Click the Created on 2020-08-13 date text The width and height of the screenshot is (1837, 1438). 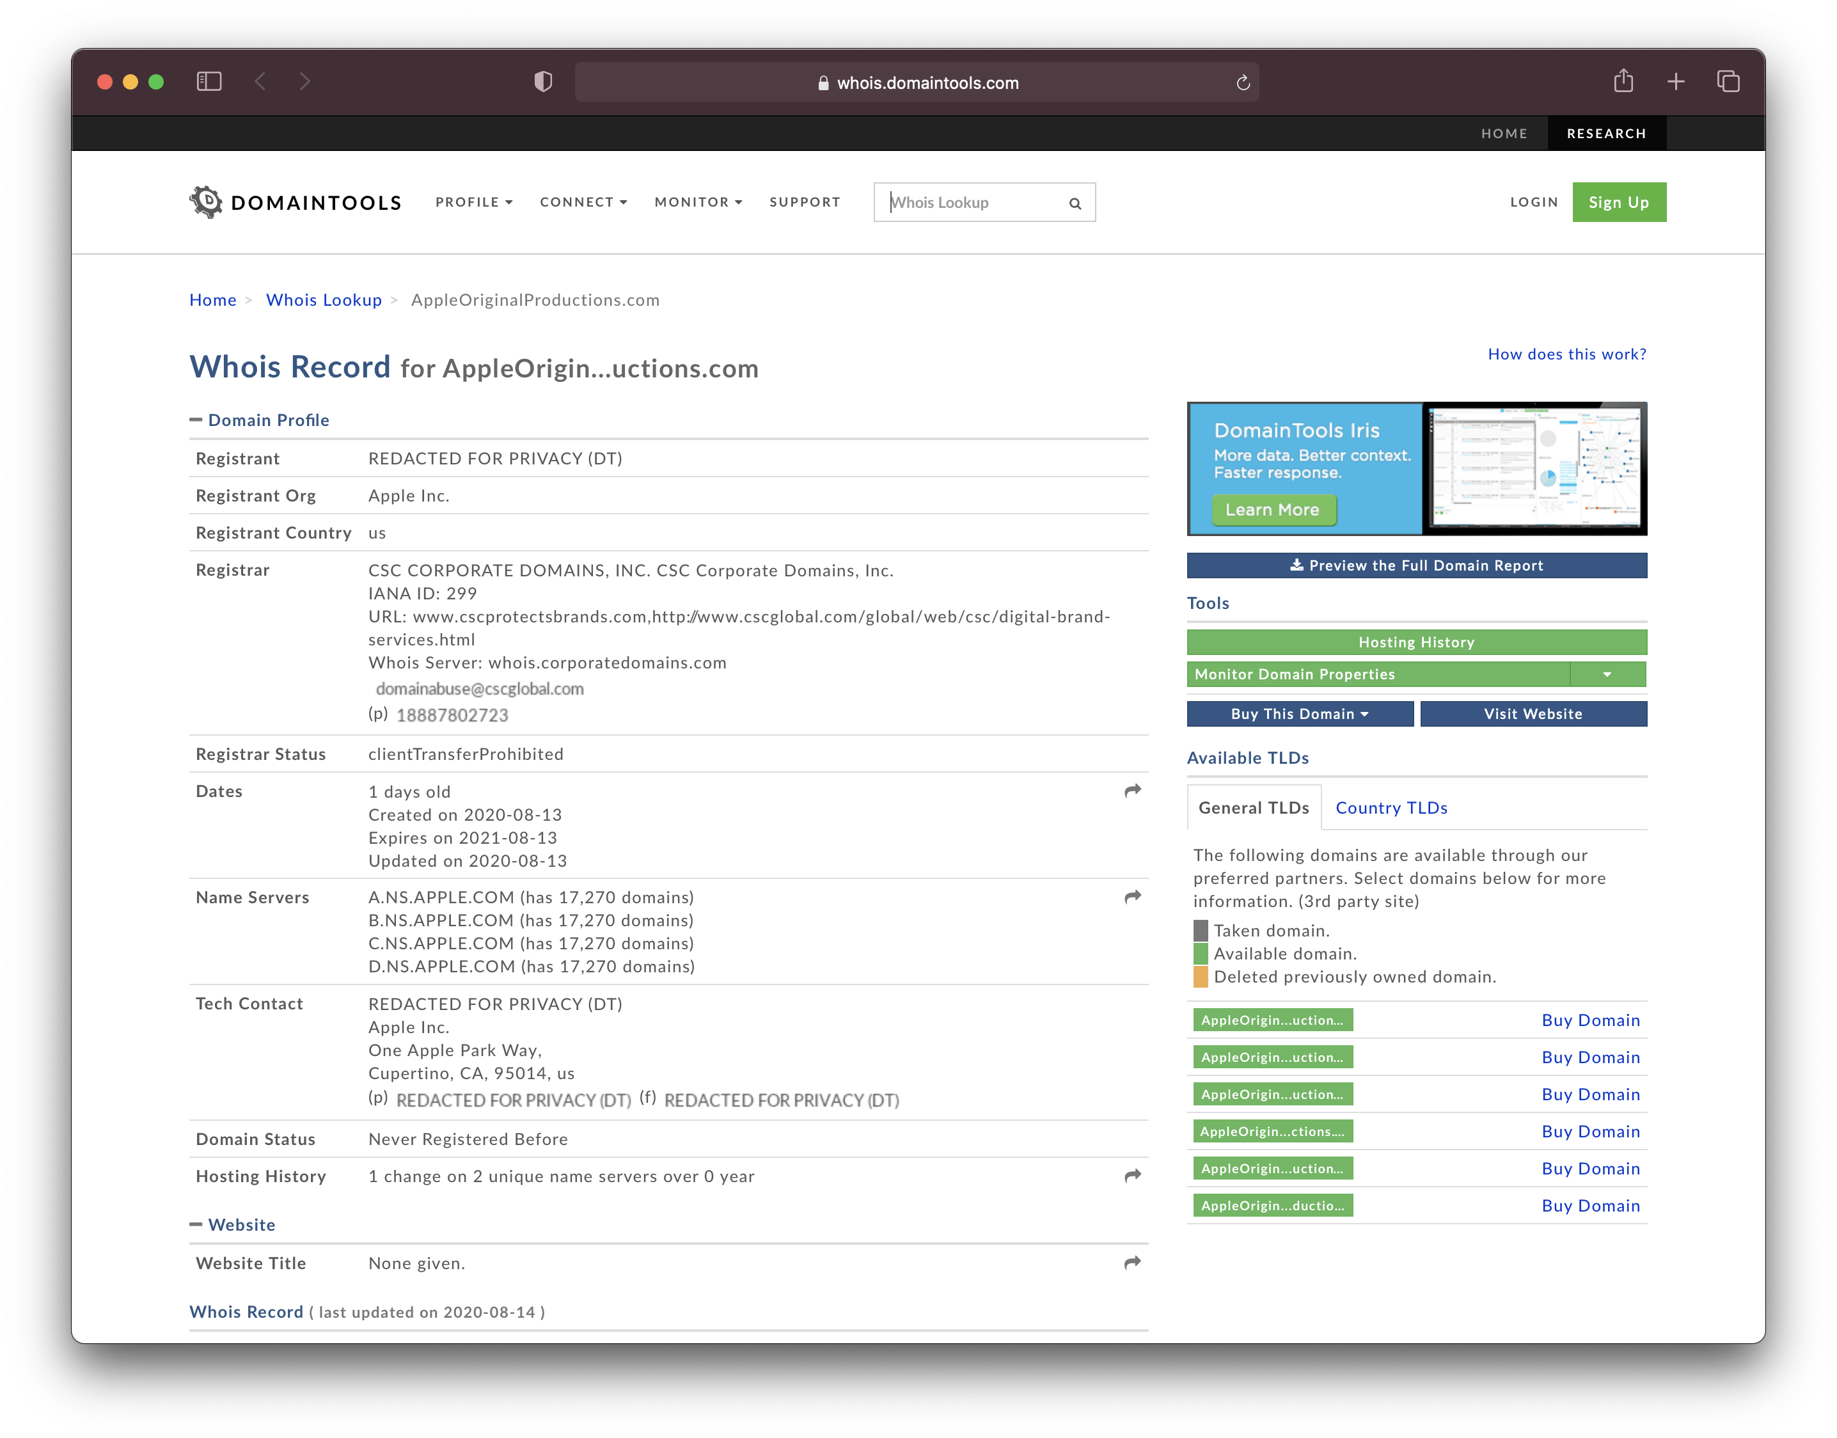click(x=465, y=815)
